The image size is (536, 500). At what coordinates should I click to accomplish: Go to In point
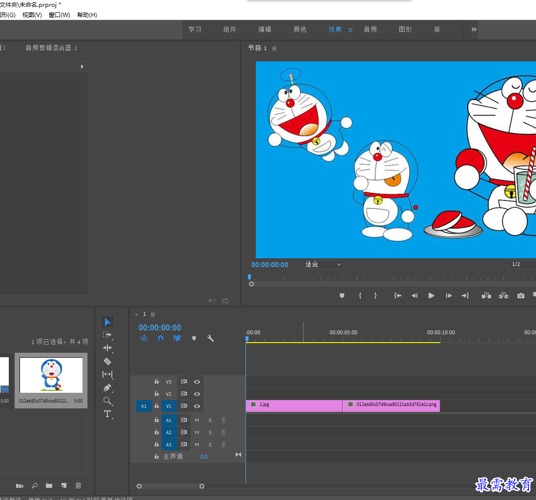tap(397, 295)
